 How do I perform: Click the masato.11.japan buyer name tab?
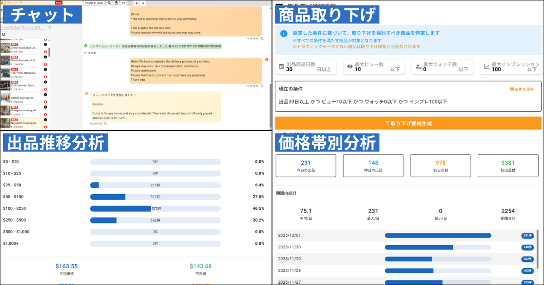click(94, 3)
